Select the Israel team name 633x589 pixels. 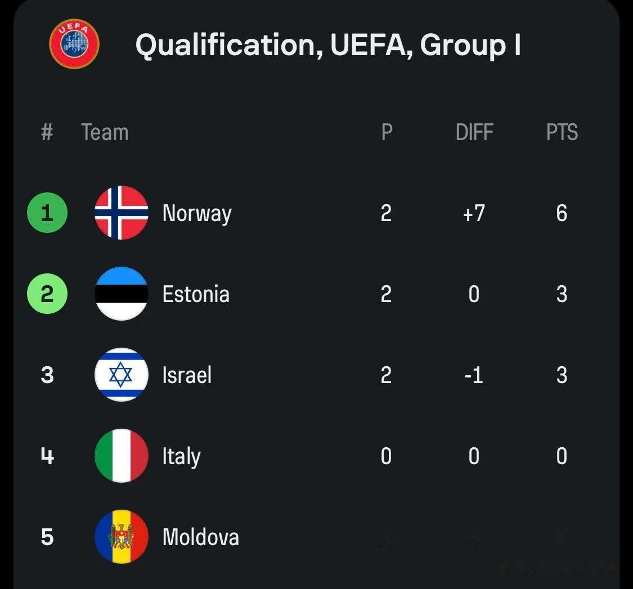coord(187,375)
